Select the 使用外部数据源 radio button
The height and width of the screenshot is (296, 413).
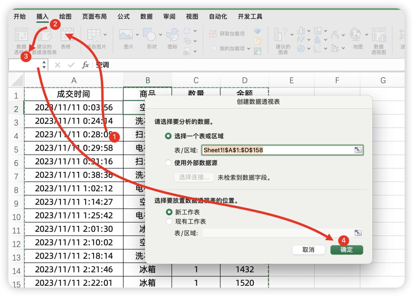[x=168, y=163]
